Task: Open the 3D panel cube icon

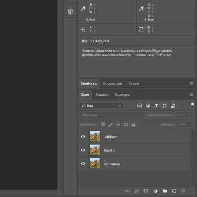Action: [71, 12]
